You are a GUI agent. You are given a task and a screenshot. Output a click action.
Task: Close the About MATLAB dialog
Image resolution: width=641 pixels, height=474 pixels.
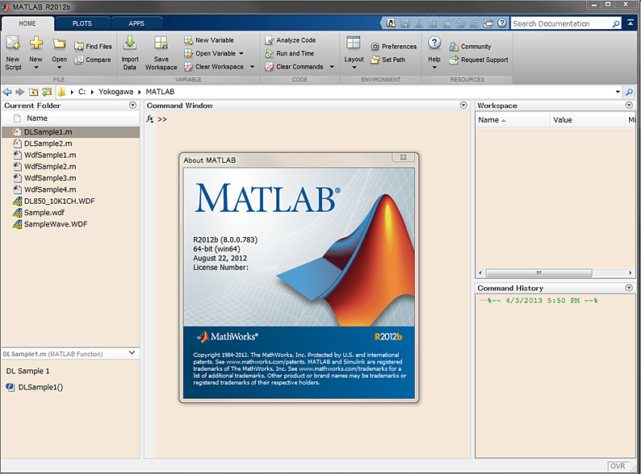404,157
